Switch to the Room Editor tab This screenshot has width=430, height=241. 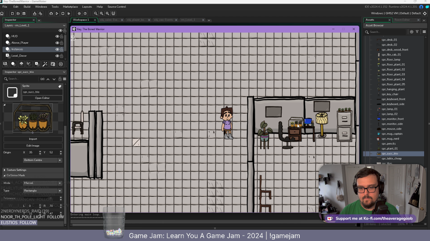click(x=402, y=20)
